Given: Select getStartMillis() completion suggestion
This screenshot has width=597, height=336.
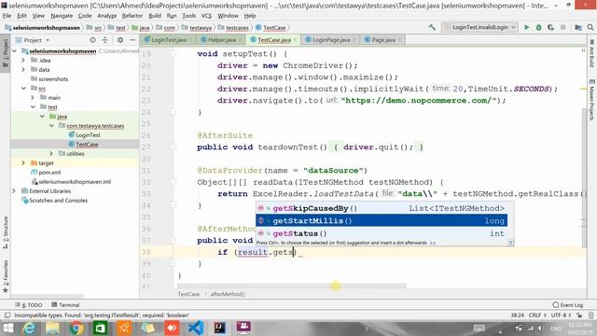Looking at the screenshot, I should click(x=382, y=220).
